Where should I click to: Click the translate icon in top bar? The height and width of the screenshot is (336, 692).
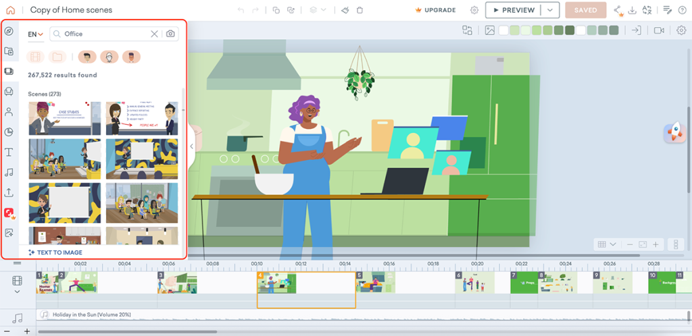click(647, 9)
